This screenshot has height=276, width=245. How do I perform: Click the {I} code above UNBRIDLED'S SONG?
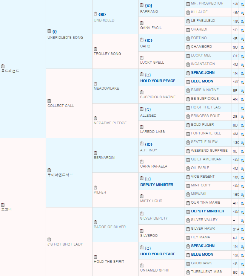tap(55, 32)
